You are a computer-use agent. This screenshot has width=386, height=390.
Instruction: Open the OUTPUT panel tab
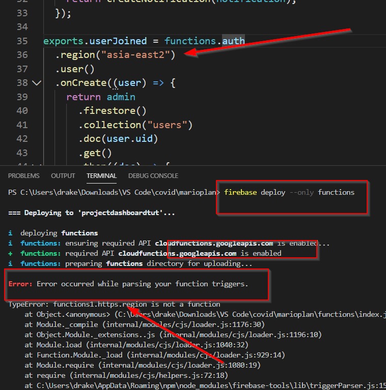tap(63, 176)
